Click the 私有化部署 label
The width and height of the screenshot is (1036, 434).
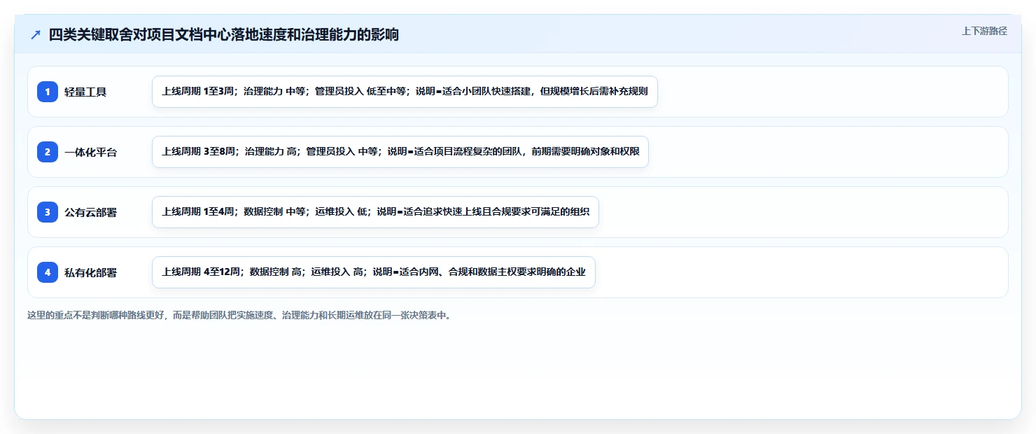pos(90,272)
